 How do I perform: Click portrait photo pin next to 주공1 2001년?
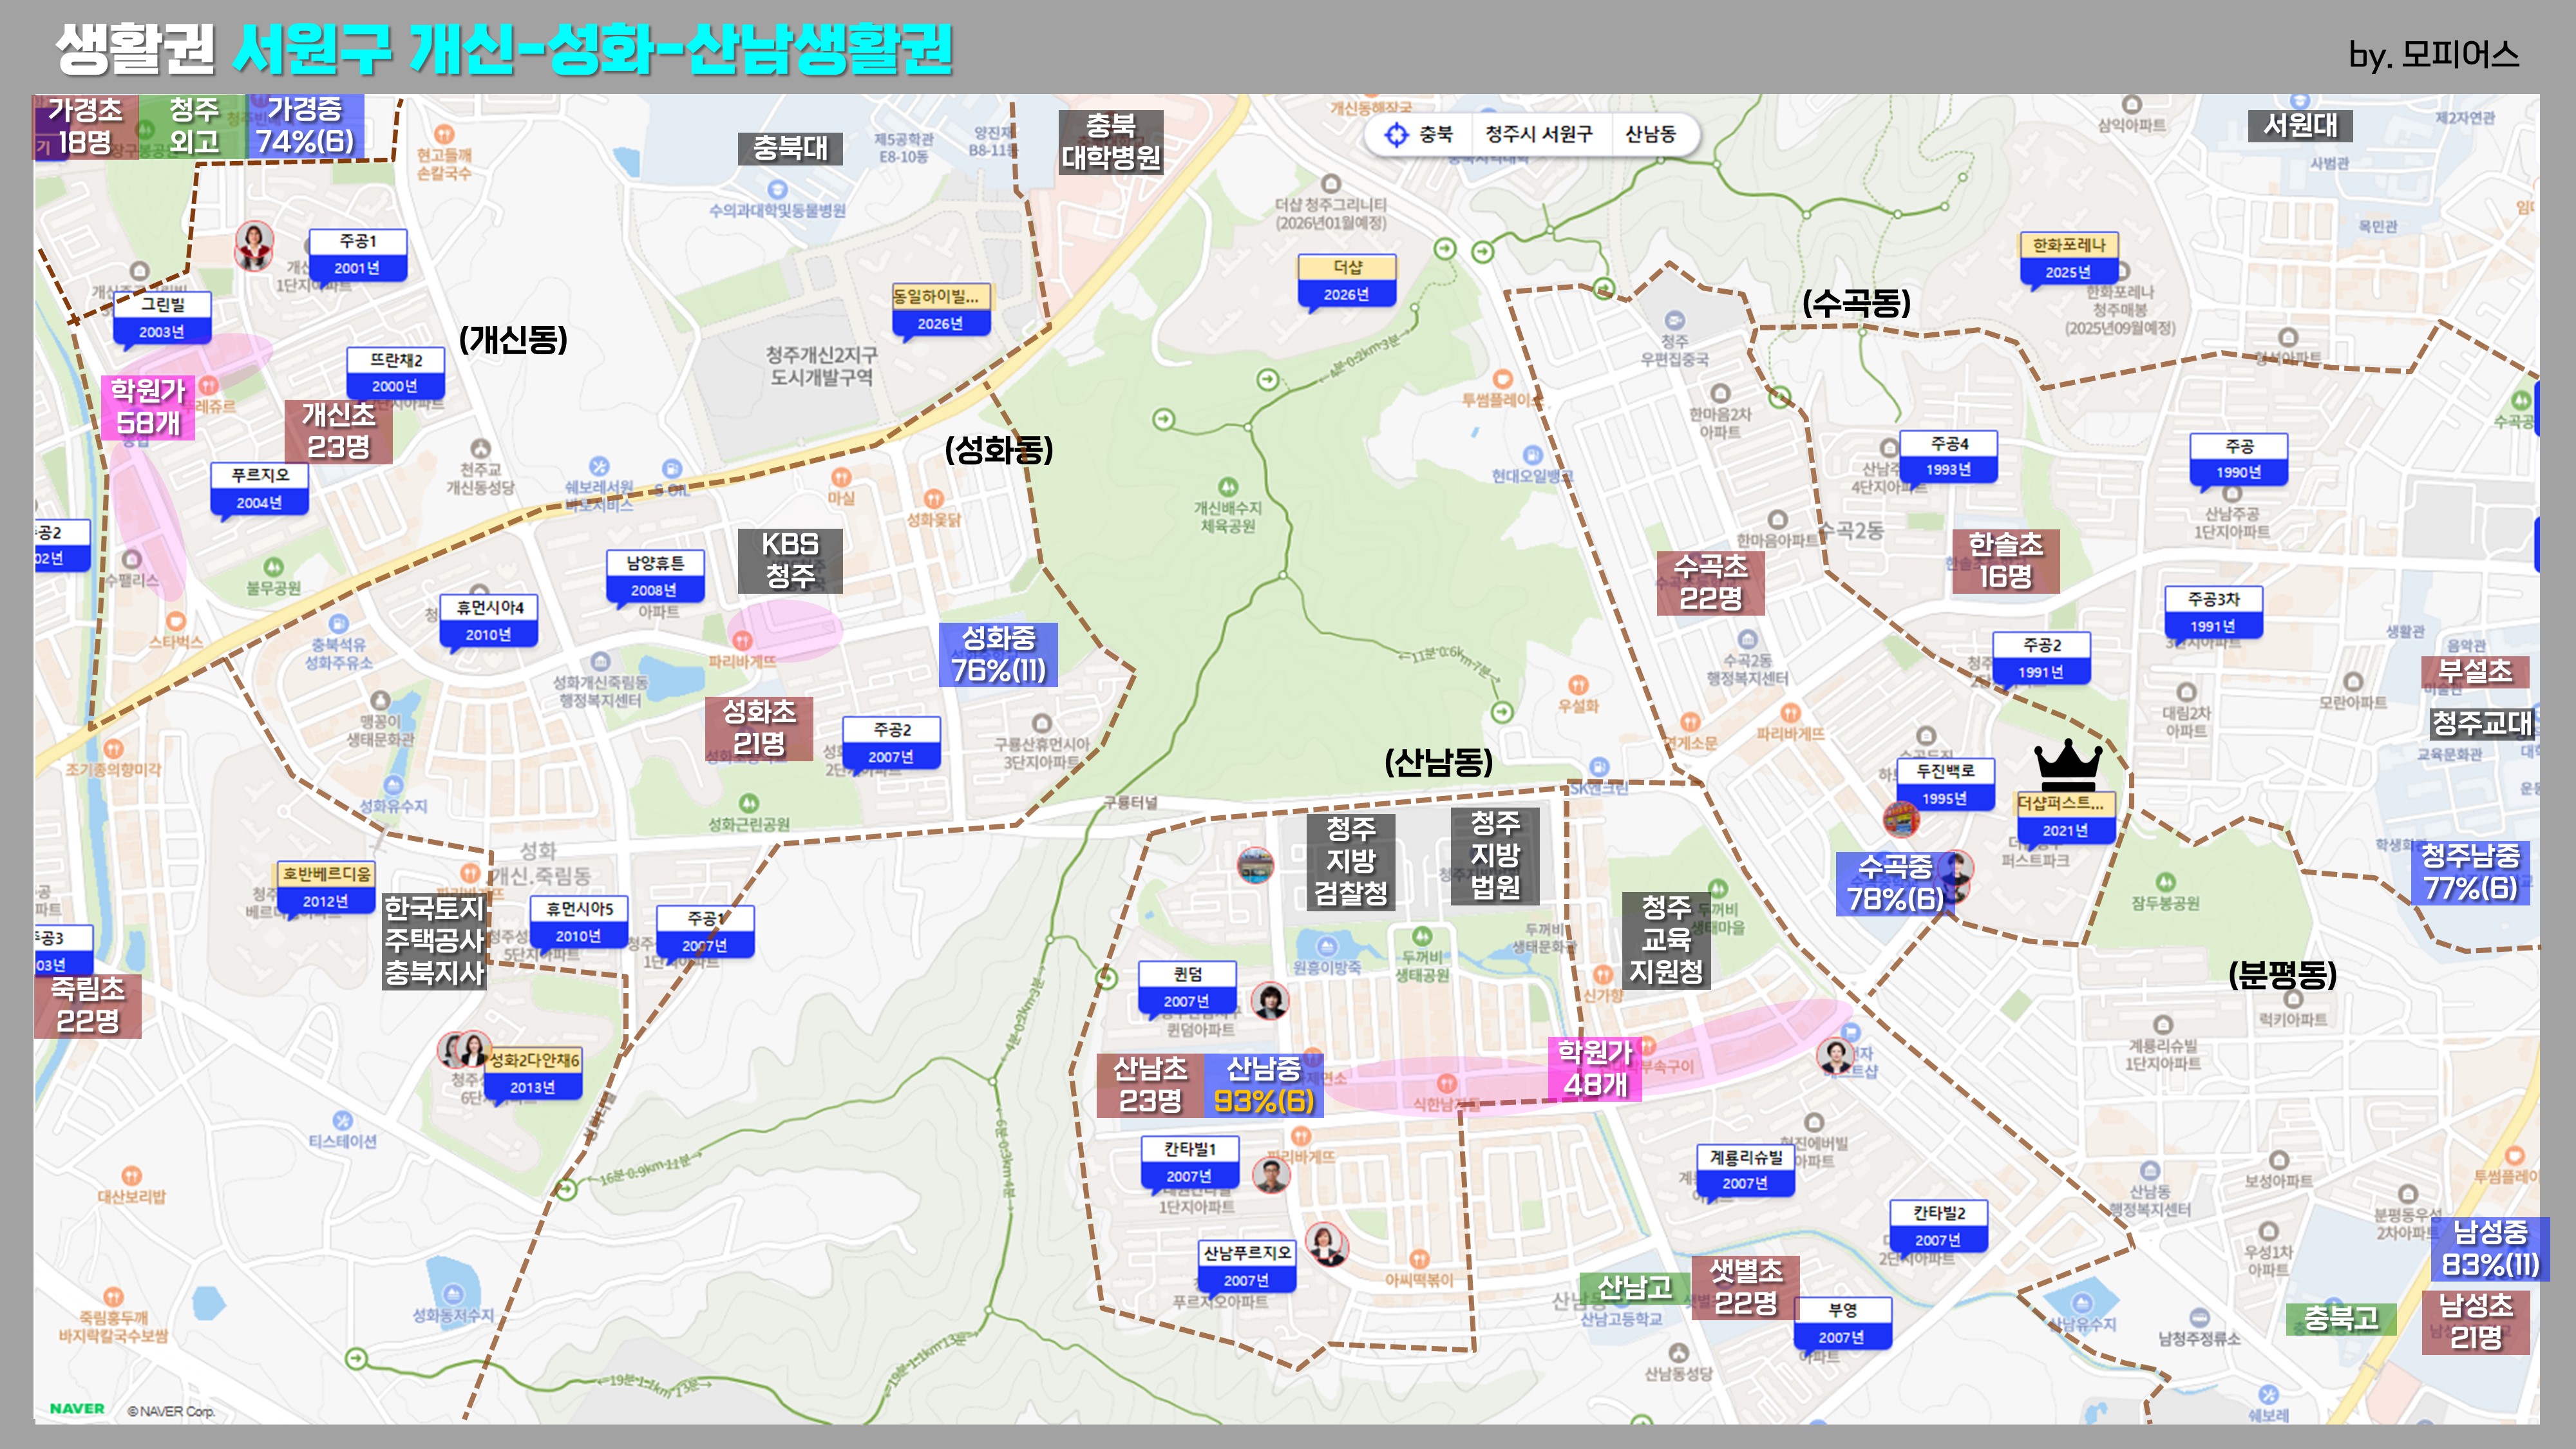point(254,244)
